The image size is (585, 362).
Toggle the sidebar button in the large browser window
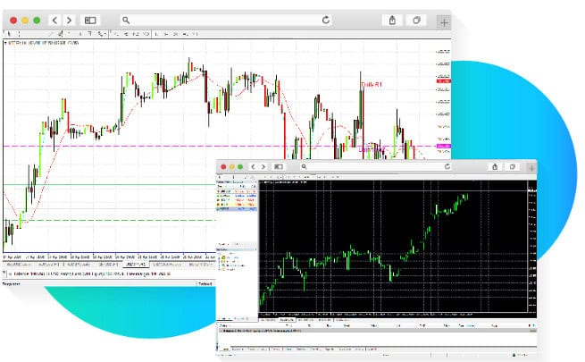[90, 19]
